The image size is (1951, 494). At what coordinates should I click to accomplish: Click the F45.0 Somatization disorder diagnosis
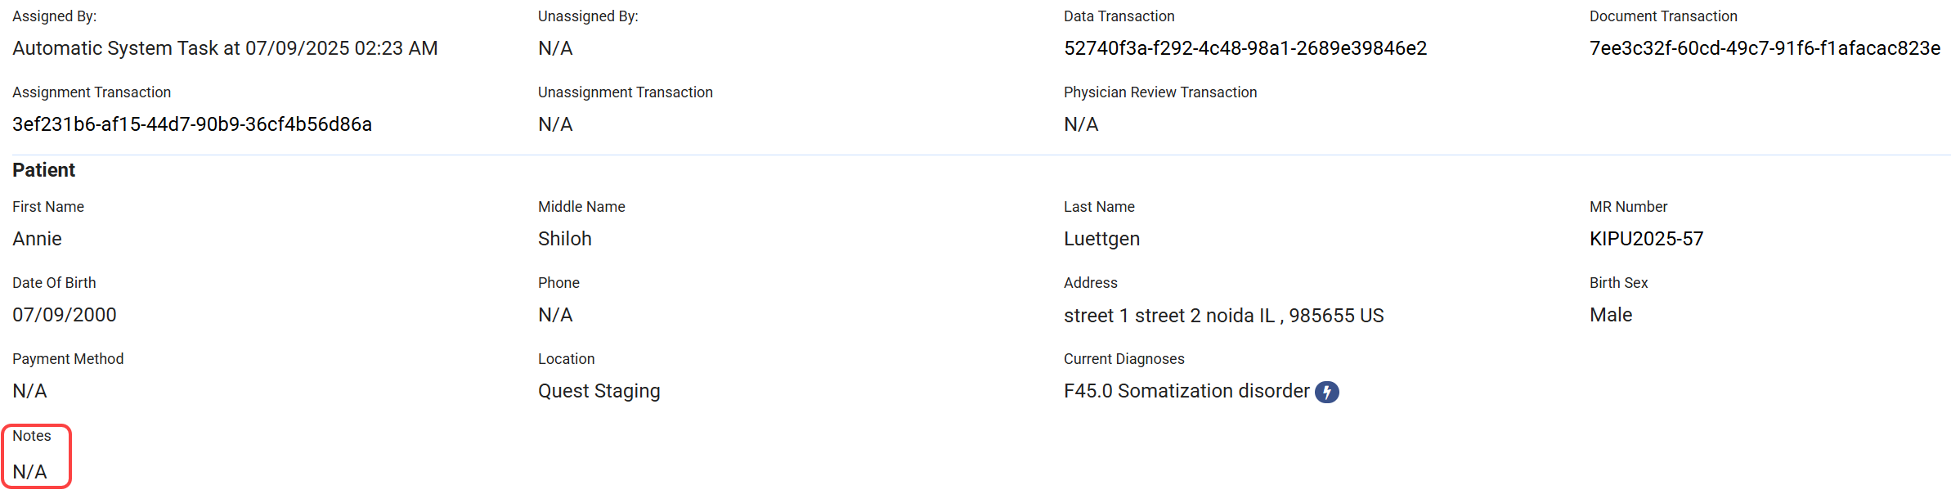pyautogui.click(x=1186, y=391)
